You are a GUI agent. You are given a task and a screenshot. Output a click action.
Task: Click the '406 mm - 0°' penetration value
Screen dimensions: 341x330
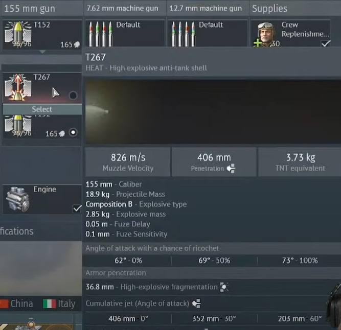(x=128, y=319)
